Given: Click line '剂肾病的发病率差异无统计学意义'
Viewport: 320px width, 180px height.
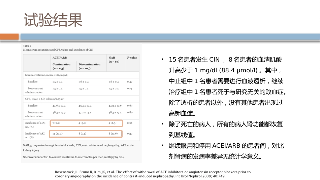Looking at the screenshot, I should tap(215, 156).
